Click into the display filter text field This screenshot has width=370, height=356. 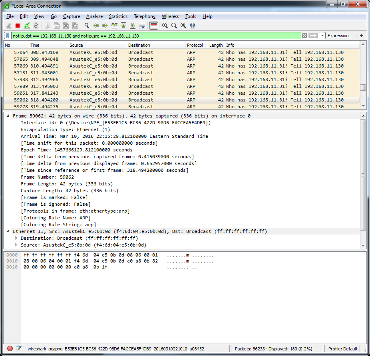tap(156, 36)
